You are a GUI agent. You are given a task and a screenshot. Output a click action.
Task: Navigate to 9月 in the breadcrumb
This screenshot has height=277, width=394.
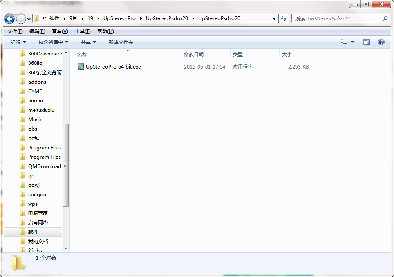(73, 18)
